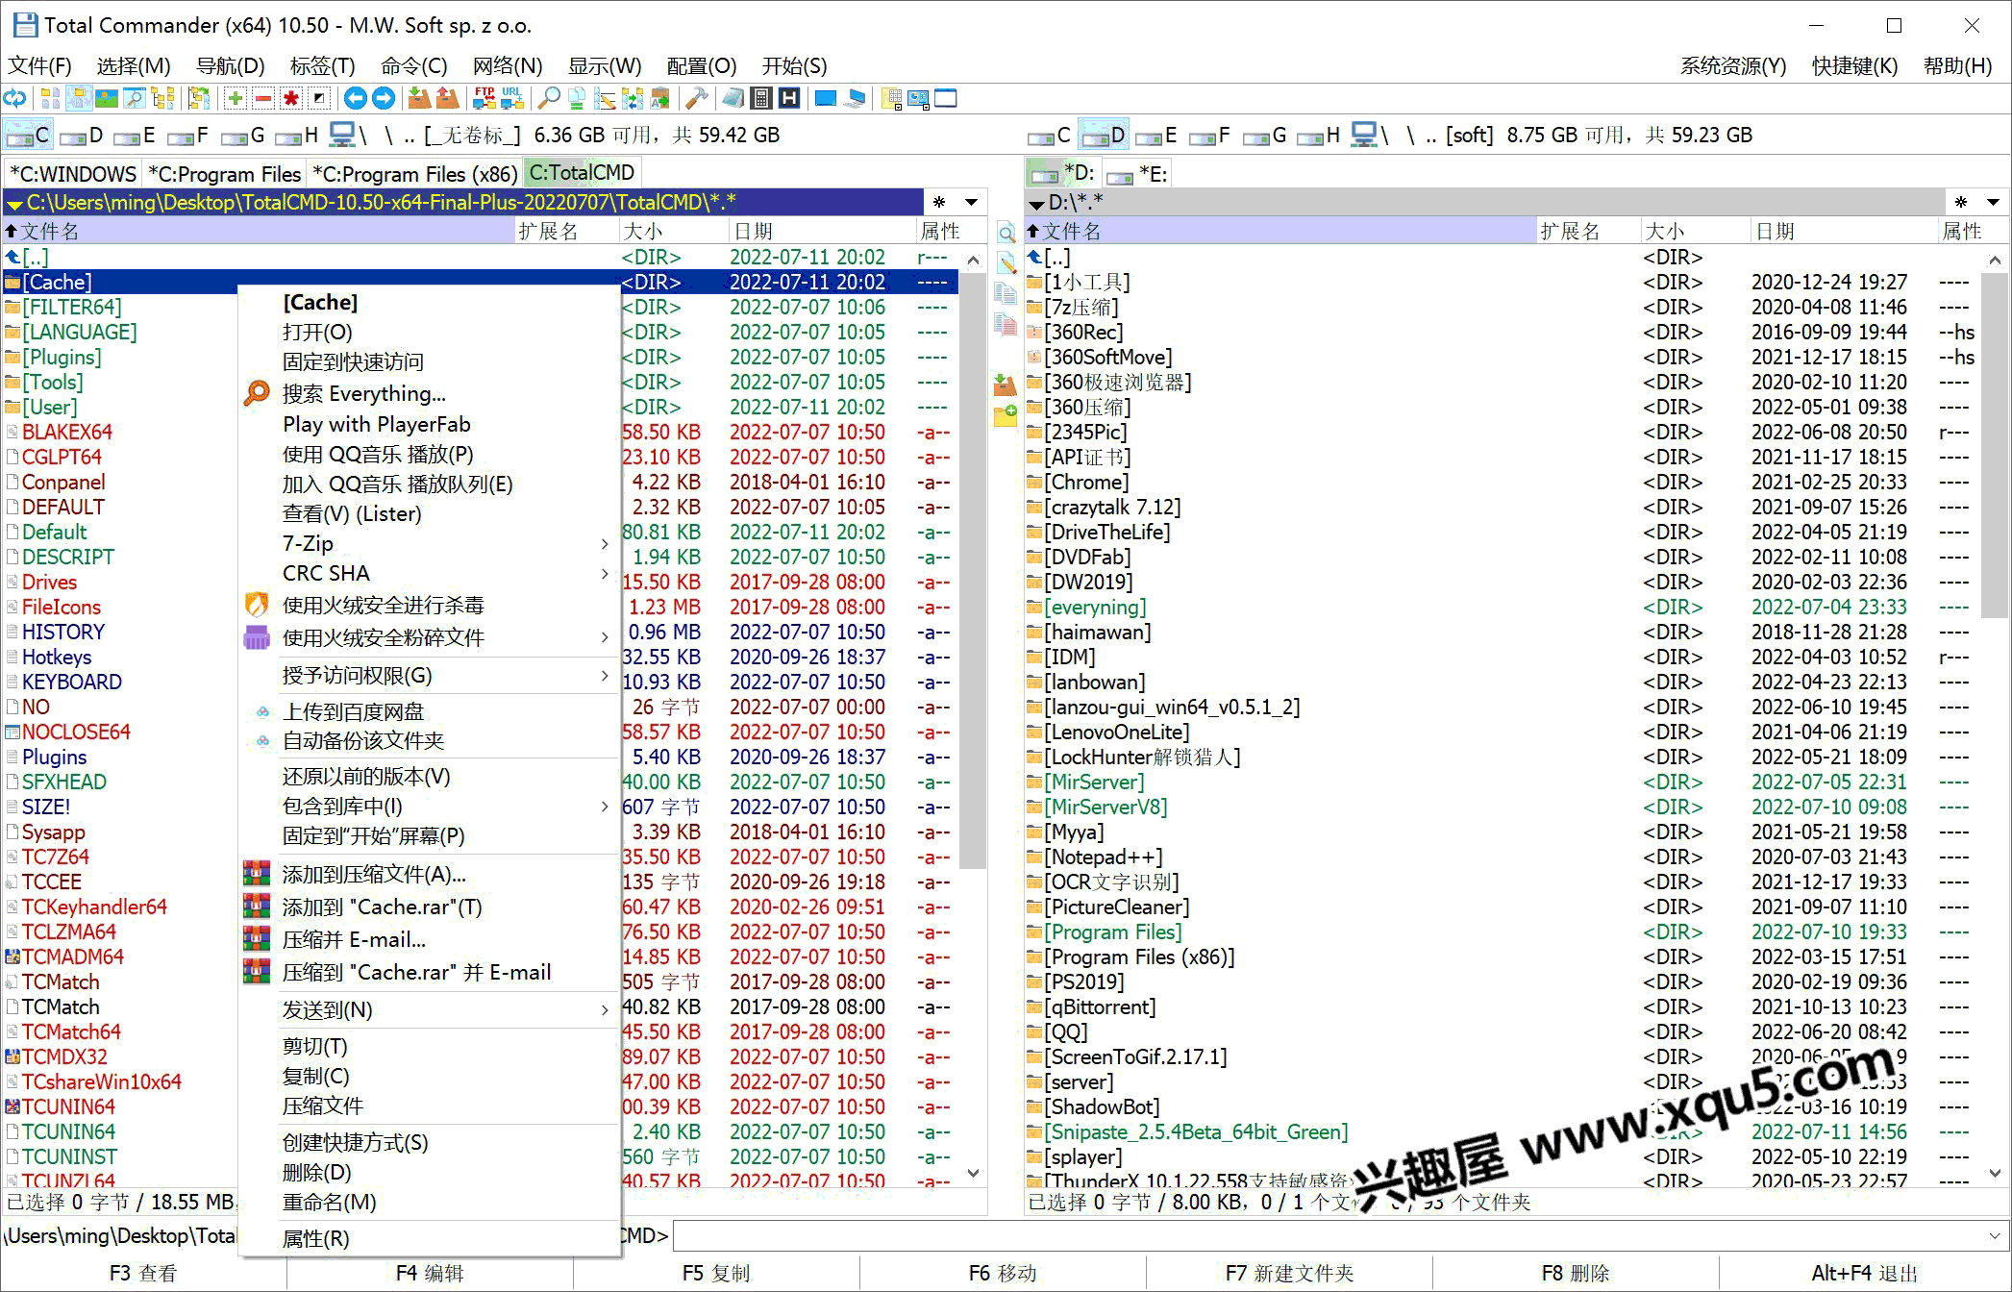2012x1292 pixels.
Task: Open the 文件(F) menu
Action: coord(39,66)
